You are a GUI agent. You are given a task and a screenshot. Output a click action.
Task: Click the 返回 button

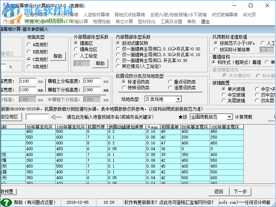pos(219,191)
